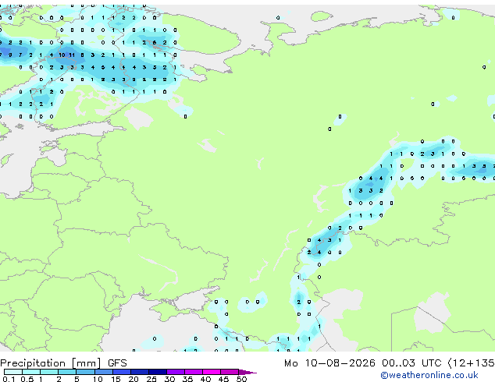Screen dimensions: 495x382
Task: Click the '0.1' legend scale label
Action: point(9,379)
